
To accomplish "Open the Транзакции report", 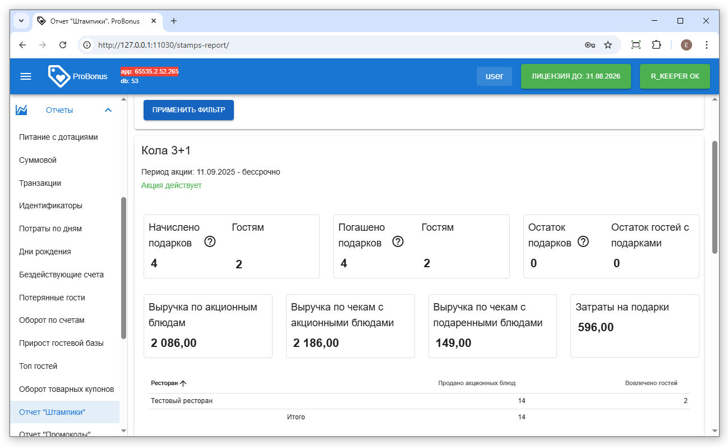I will click(40, 183).
